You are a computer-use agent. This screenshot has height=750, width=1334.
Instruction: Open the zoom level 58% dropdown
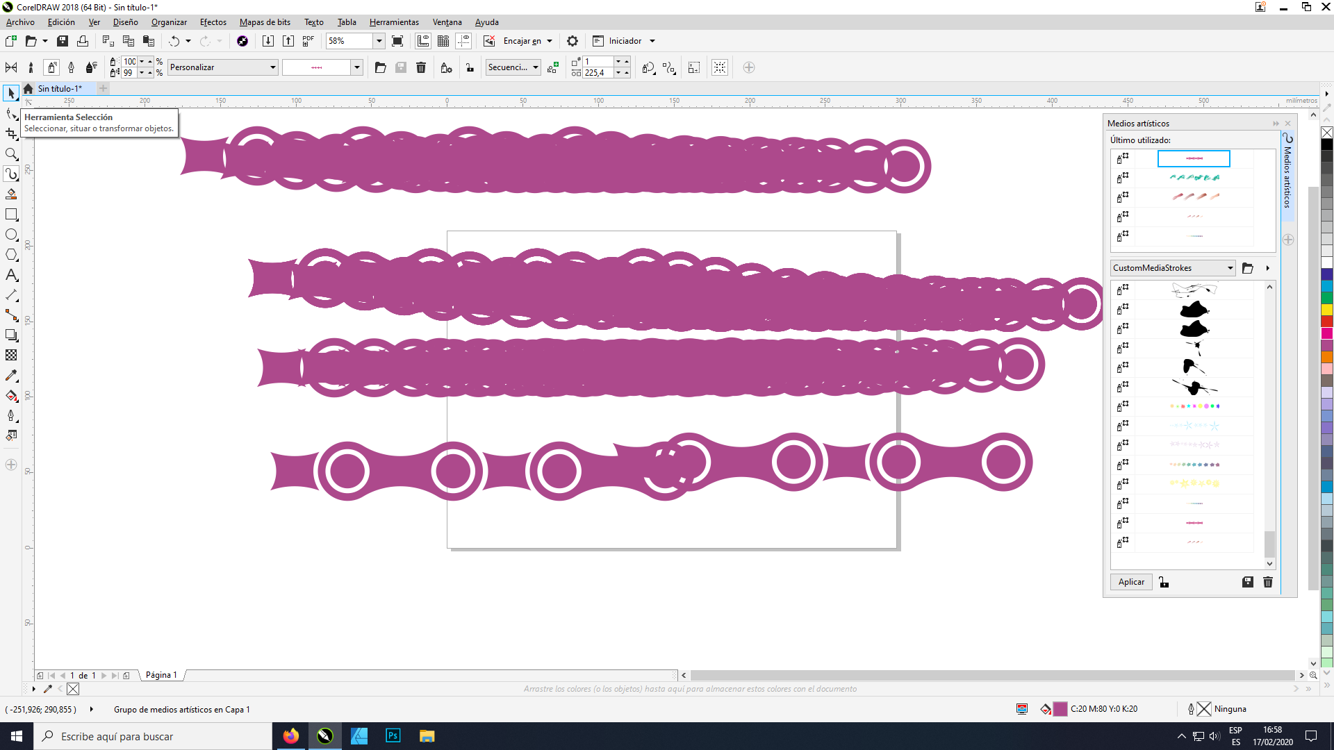tap(379, 41)
